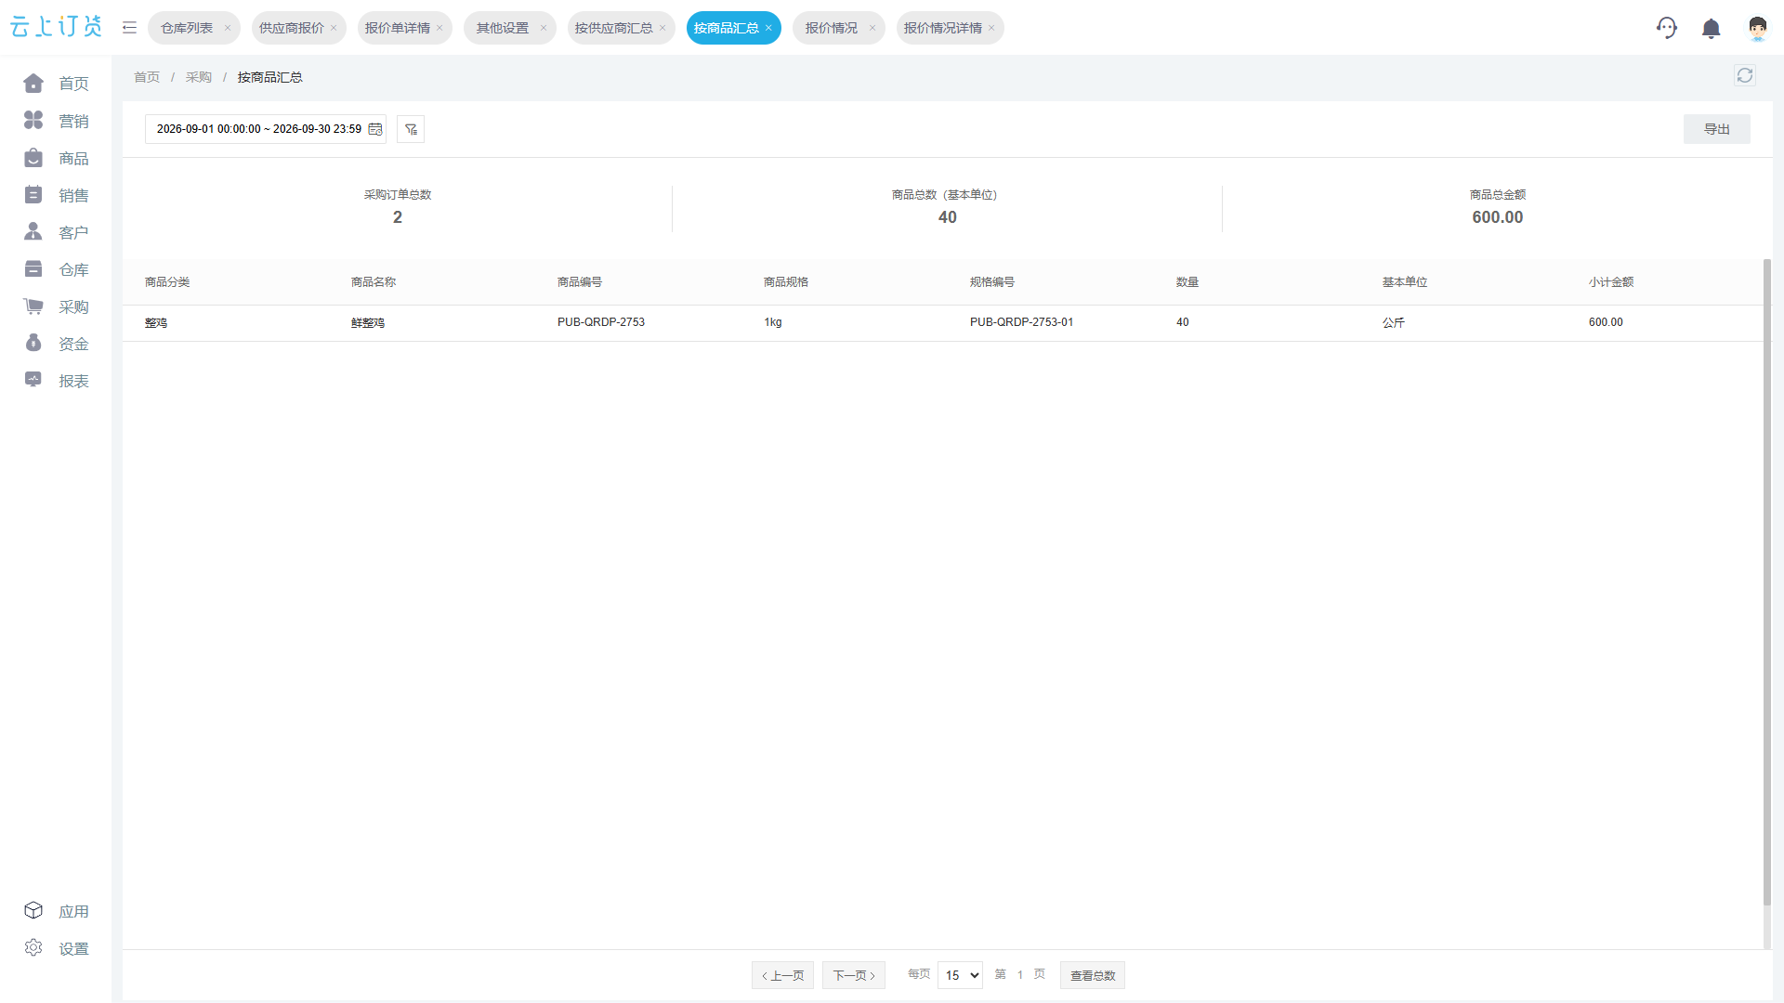Open the user avatar menu

coord(1757,29)
